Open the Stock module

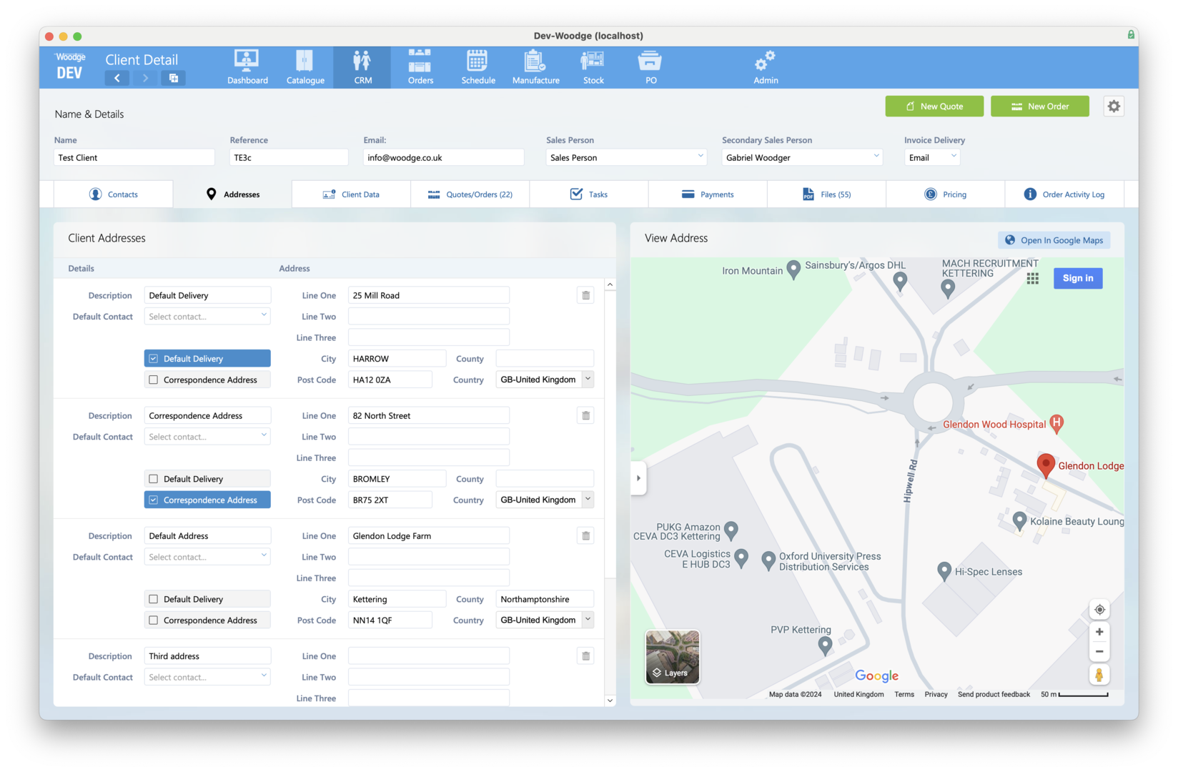pos(593,67)
